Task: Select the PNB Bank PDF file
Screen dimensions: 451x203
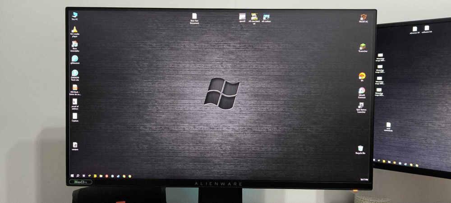Action: 75,89
